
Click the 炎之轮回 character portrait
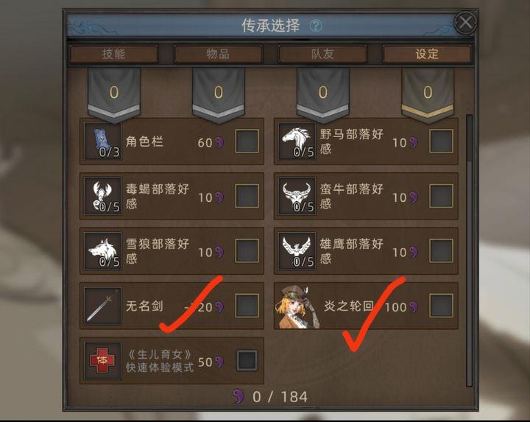point(297,306)
